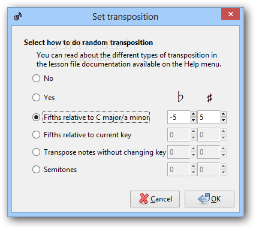Image resolution: width=256 pixels, height=229 pixels.
Task: Increase the flat value showing -5
Action: click(x=193, y=114)
